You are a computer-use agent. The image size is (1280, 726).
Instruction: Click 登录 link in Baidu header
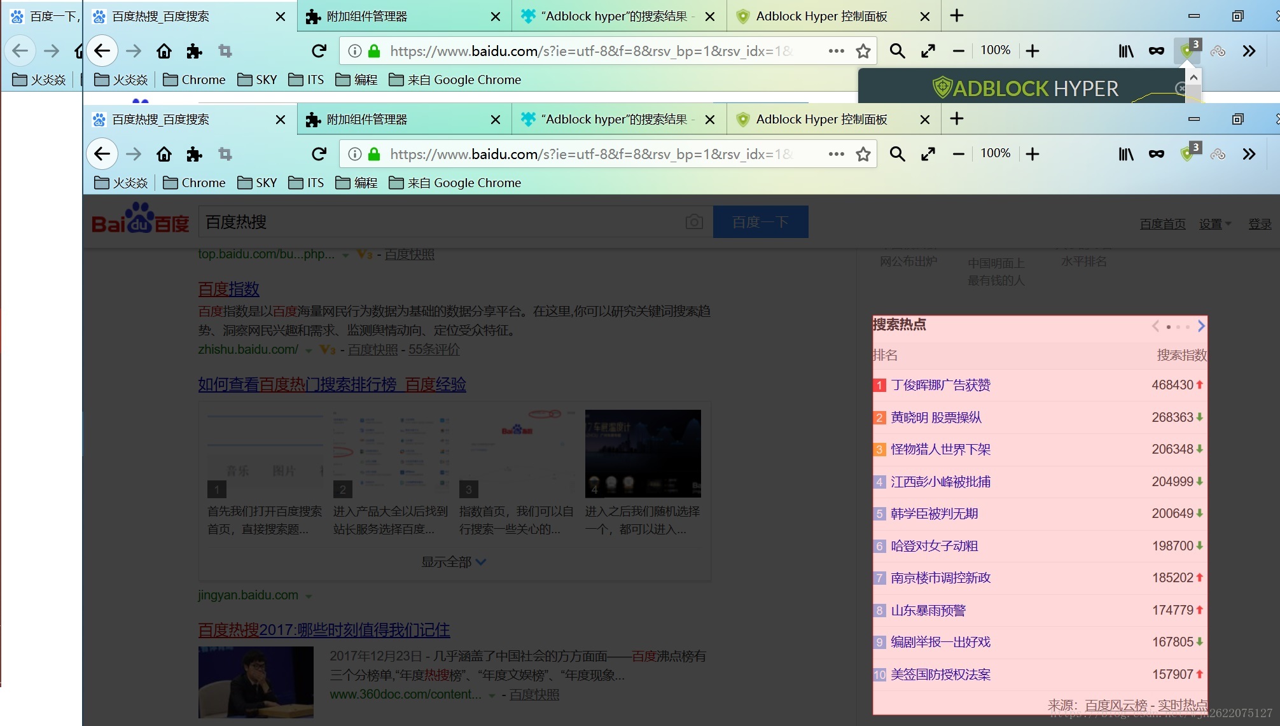coord(1260,224)
